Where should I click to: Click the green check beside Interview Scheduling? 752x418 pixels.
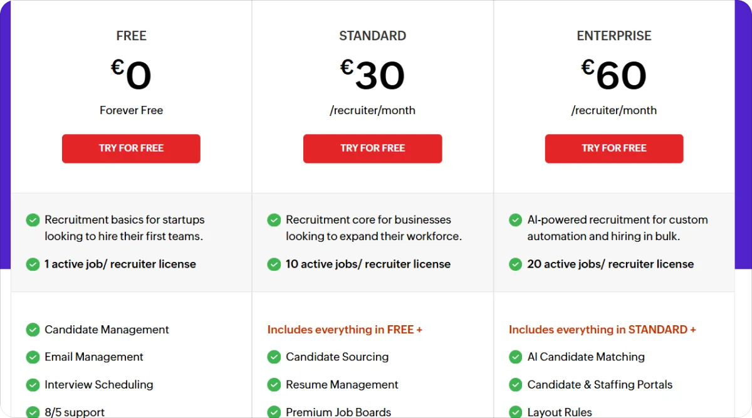(x=33, y=385)
